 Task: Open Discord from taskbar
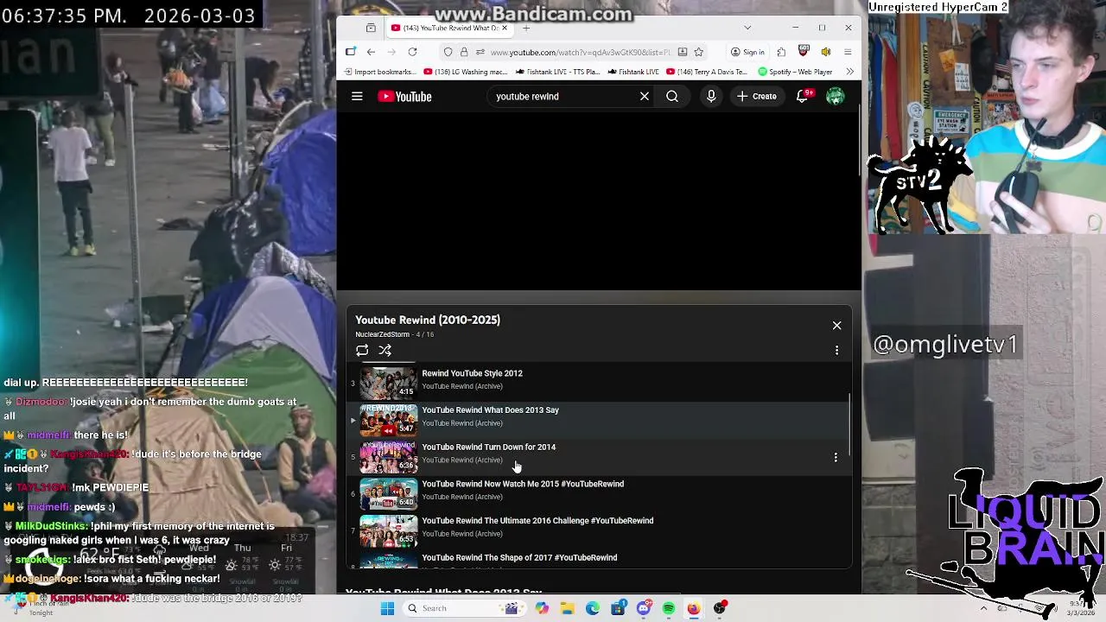644,608
